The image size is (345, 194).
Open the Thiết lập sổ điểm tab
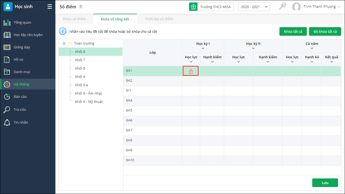pos(159,19)
